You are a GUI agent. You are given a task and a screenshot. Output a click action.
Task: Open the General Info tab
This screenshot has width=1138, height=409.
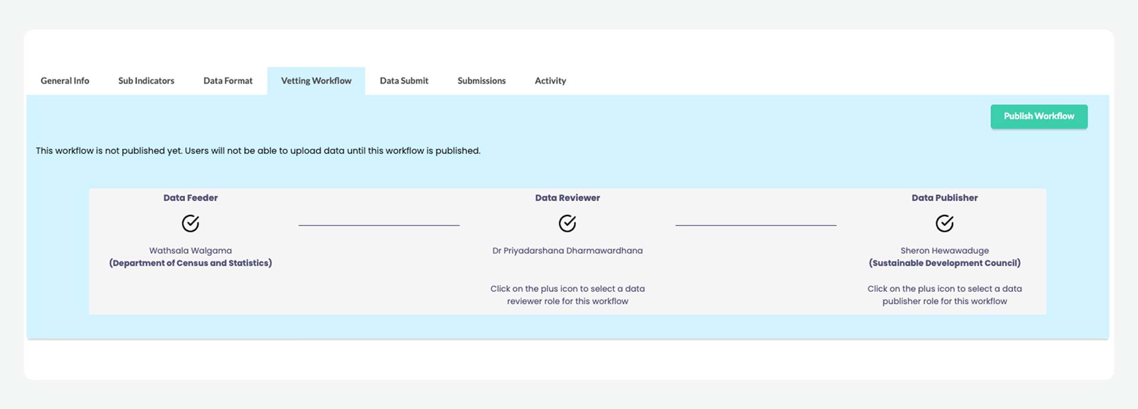[65, 80]
